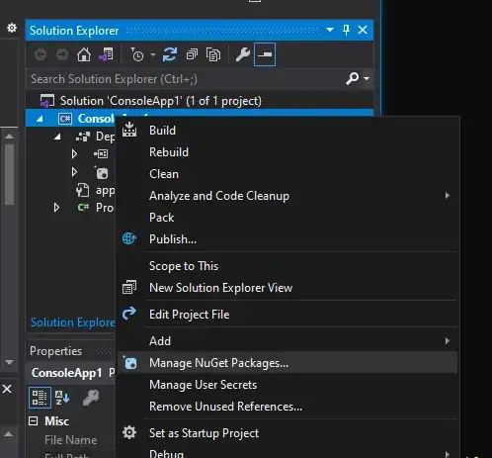
Task: Click the Sync with Active Document icon
Action: click(x=170, y=54)
